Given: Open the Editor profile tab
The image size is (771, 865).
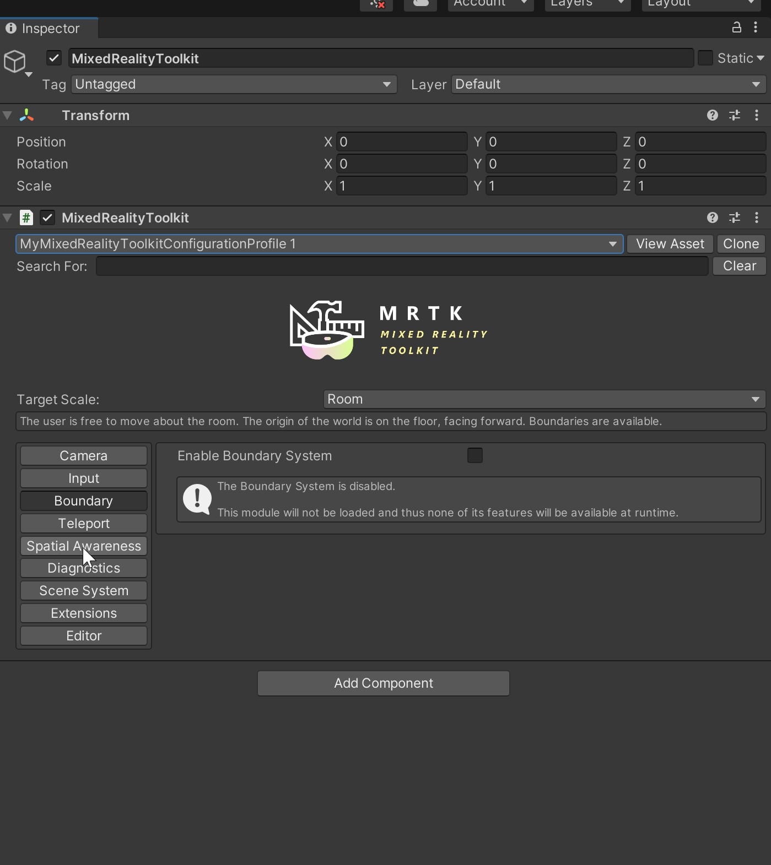Looking at the screenshot, I should (84, 636).
